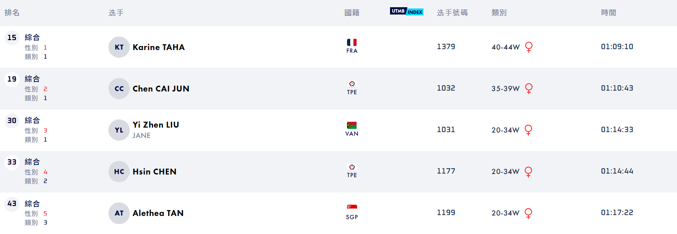Open Karine TAHA's runner profile
Image resolution: width=677 pixels, height=234 pixels.
pyautogui.click(x=159, y=47)
